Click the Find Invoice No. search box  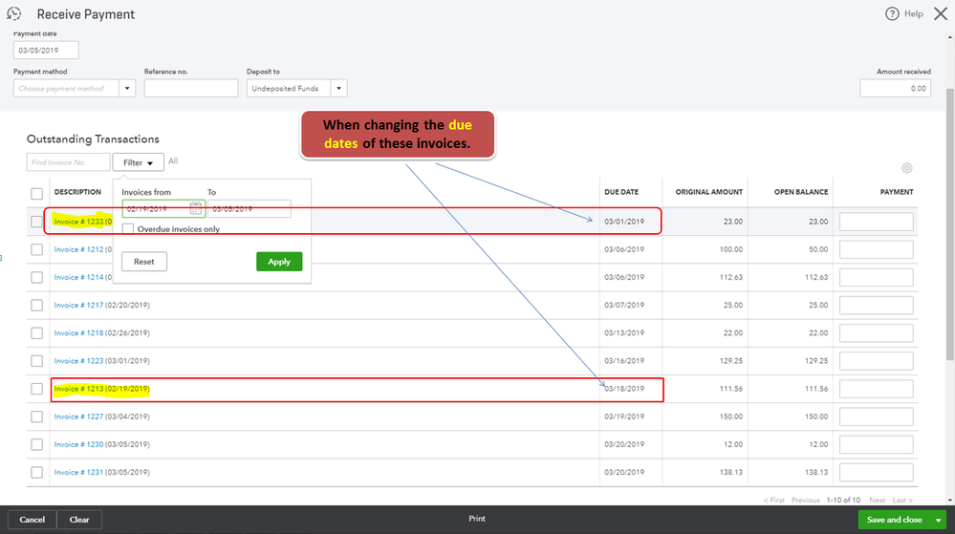[x=68, y=162]
